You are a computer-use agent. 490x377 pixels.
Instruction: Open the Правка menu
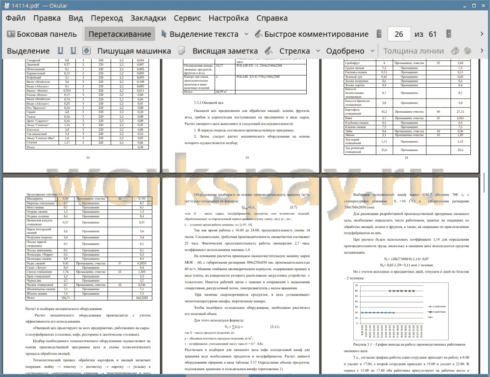click(x=47, y=18)
